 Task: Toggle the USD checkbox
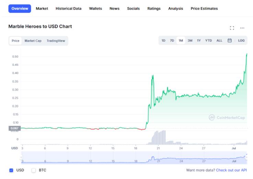pyautogui.click(x=11, y=170)
